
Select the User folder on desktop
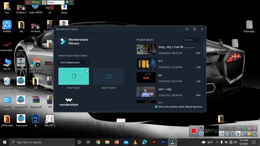(x=7, y=8)
